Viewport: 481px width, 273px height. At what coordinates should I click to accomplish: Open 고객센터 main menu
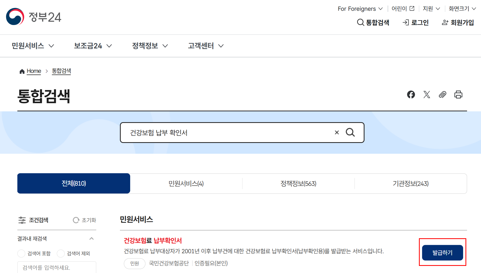206,46
